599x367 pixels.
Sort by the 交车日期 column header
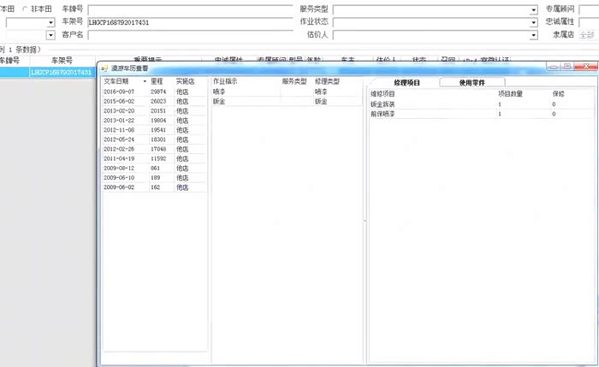tap(116, 81)
